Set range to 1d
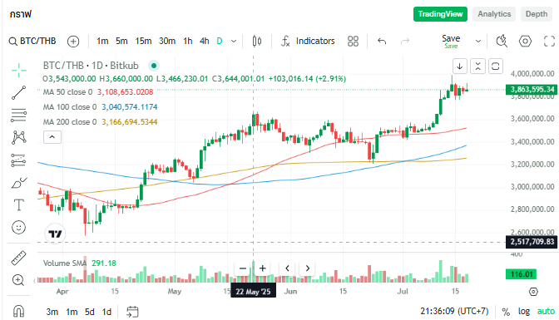The width and height of the screenshot is (559, 320). point(106,312)
